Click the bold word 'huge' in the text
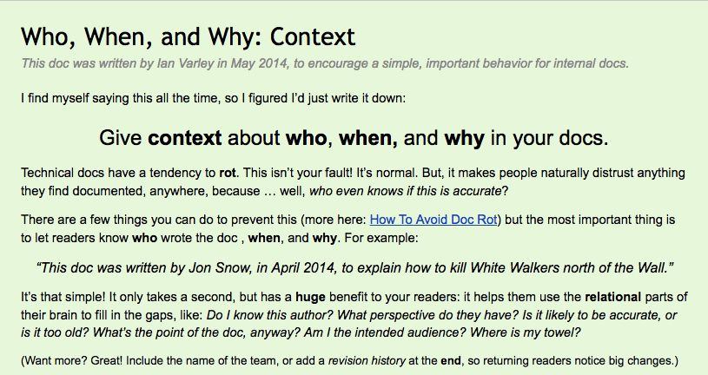The image size is (708, 375). tap(310, 297)
